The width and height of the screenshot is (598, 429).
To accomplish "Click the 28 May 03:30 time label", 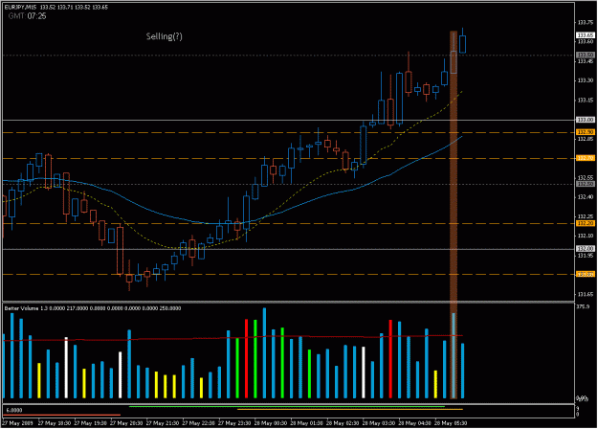I will [378, 423].
